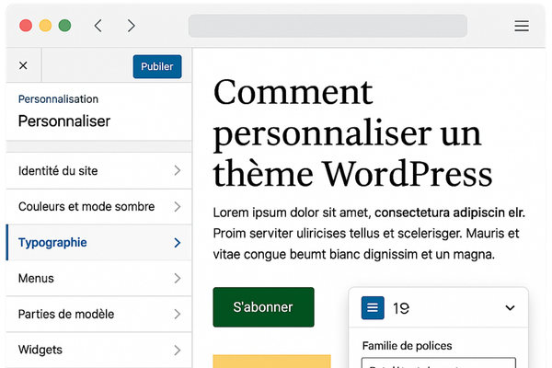Click the Famille de polices label
Viewport: 552px width, 368px height.
coord(407,346)
